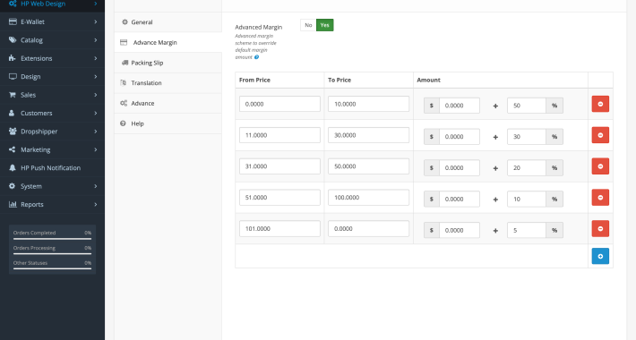Remove the 11.0000 to 30.0000 price row

(600, 135)
